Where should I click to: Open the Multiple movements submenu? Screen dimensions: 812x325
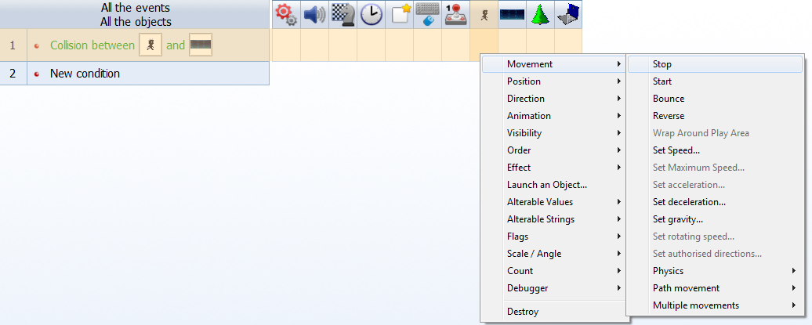coord(715,305)
